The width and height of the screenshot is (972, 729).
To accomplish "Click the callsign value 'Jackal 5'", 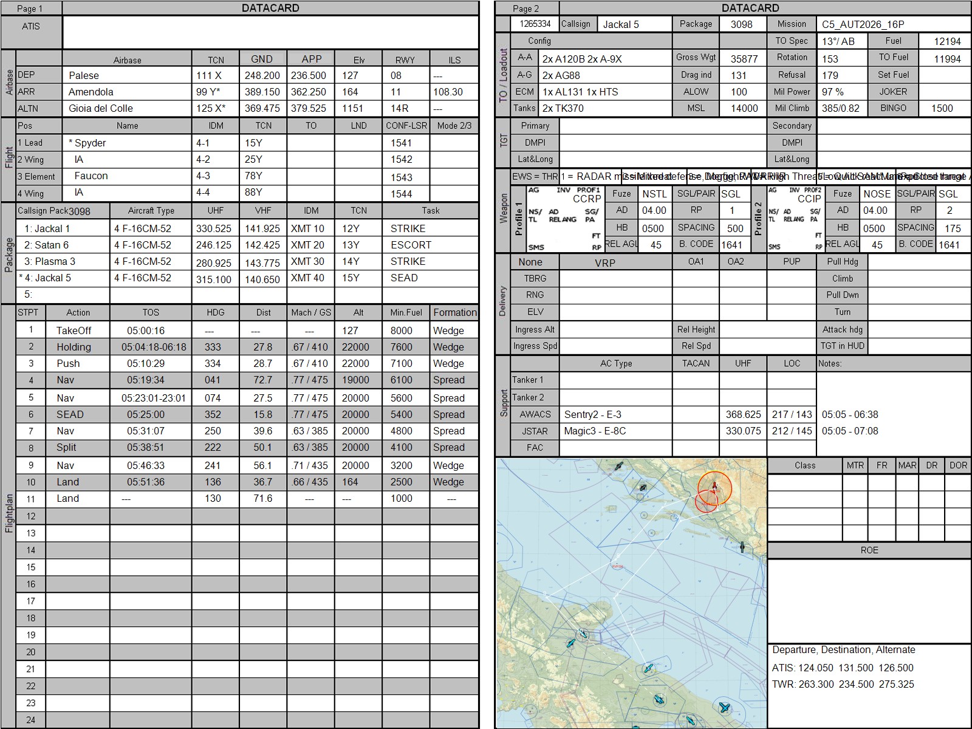I will [x=634, y=24].
